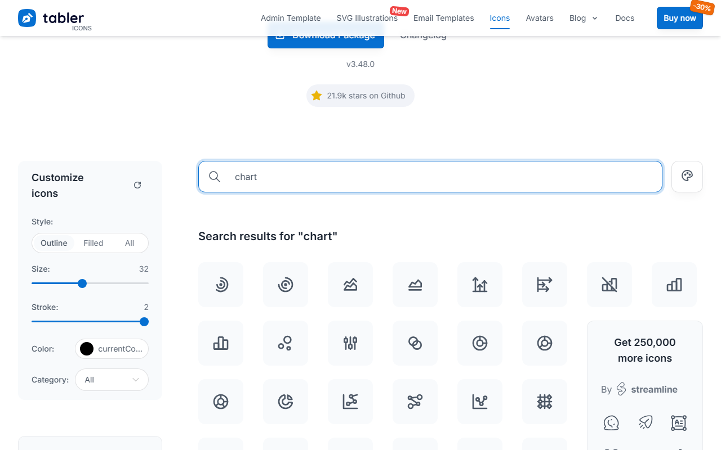Click the Tabler logo
This screenshot has height=450, width=721.
[55, 19]
